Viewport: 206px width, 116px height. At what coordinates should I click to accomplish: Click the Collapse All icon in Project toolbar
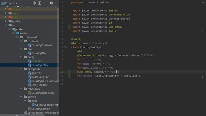[x=45, y=3]
